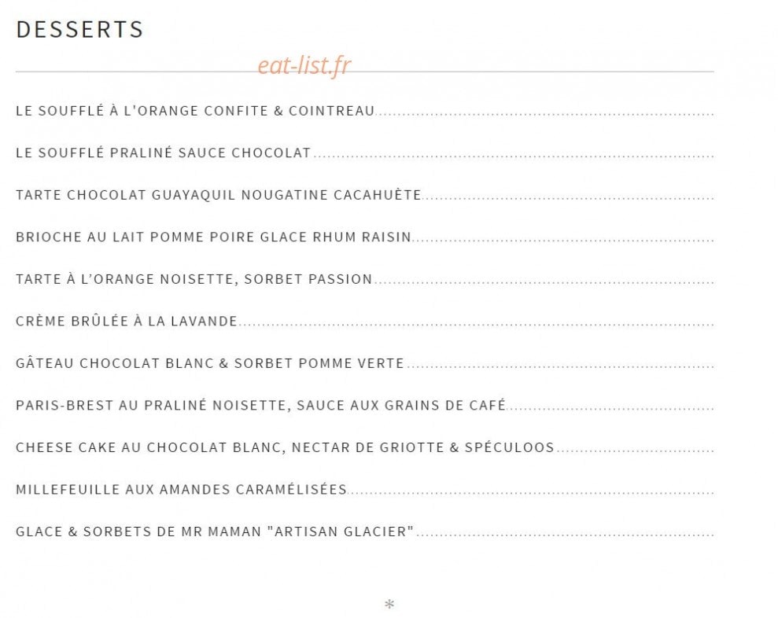Choose Tarte Chocolat Guayaquil Nougatine Cacahuète
The width and height of the screenshot is (778, 618).
point(219,195)
